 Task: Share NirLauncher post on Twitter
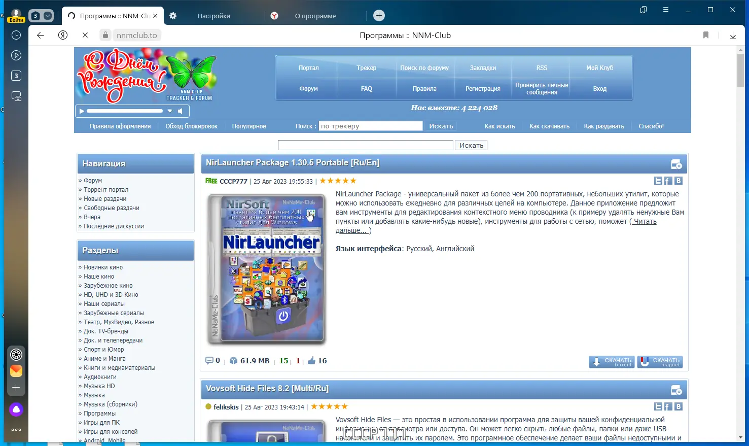(658, 181)
